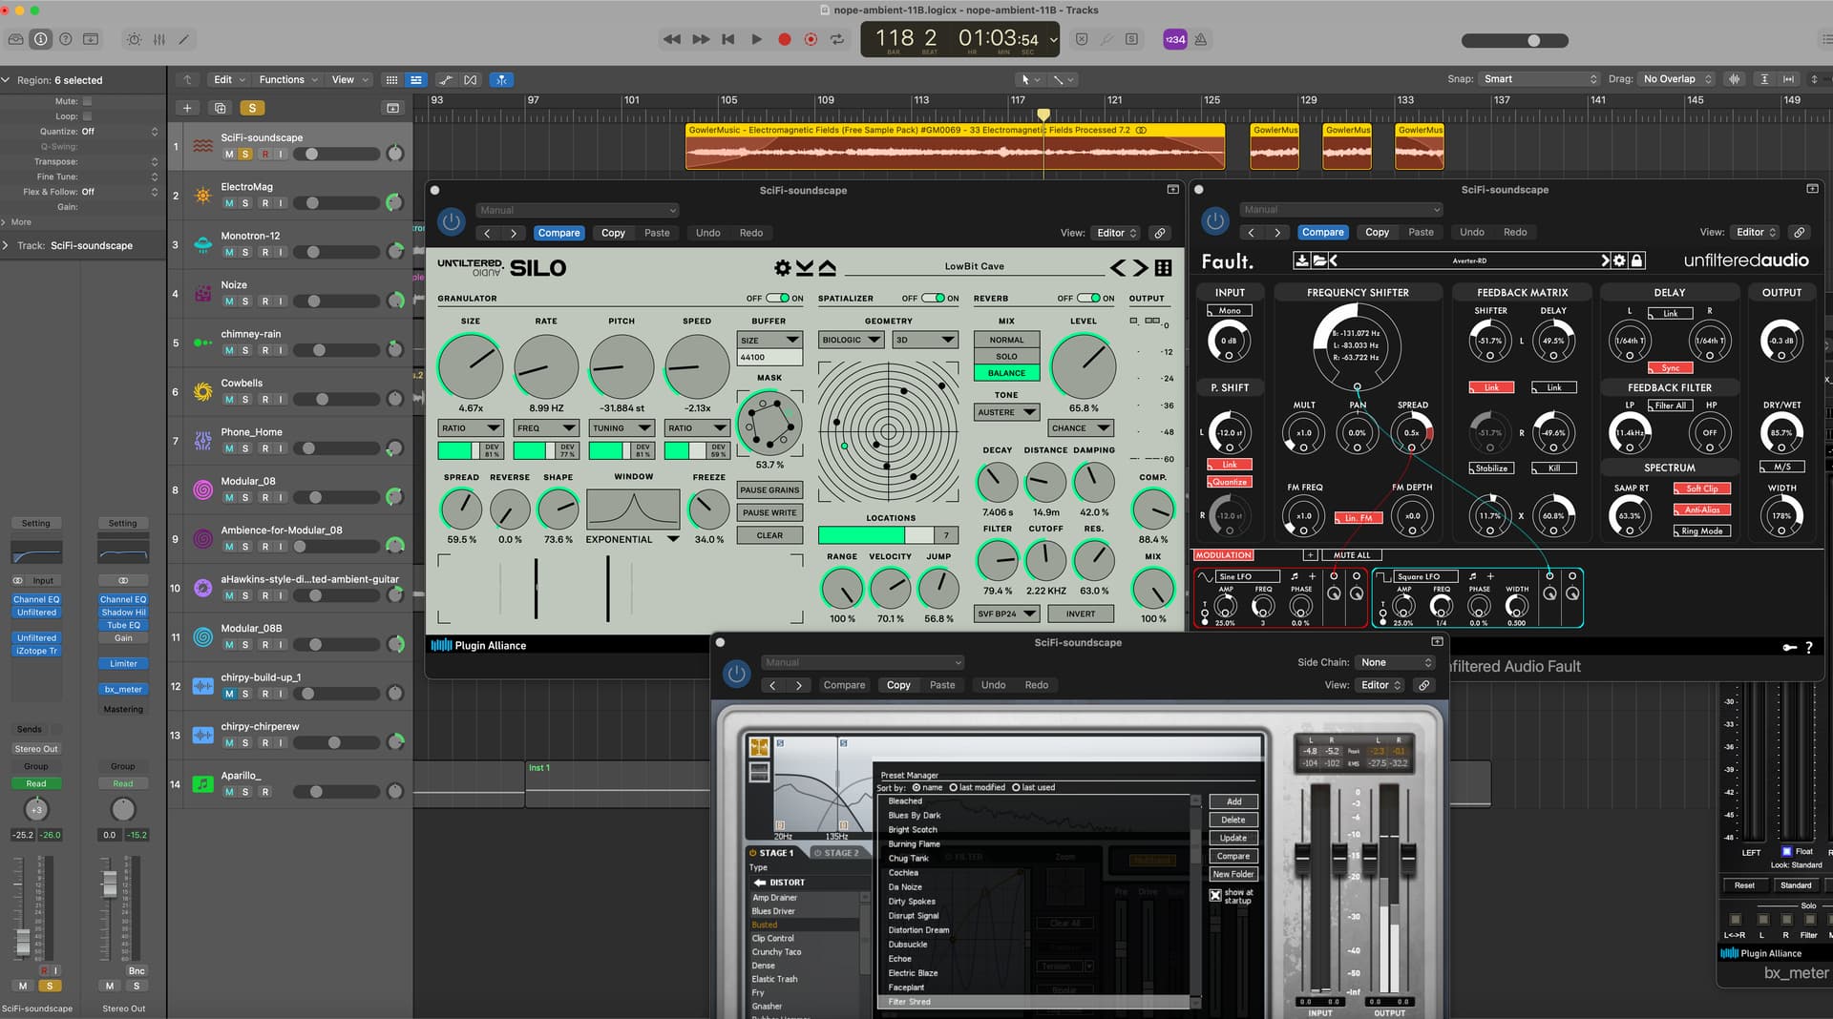Click the Go to Beginning transport button

click(x=728, y=39)
